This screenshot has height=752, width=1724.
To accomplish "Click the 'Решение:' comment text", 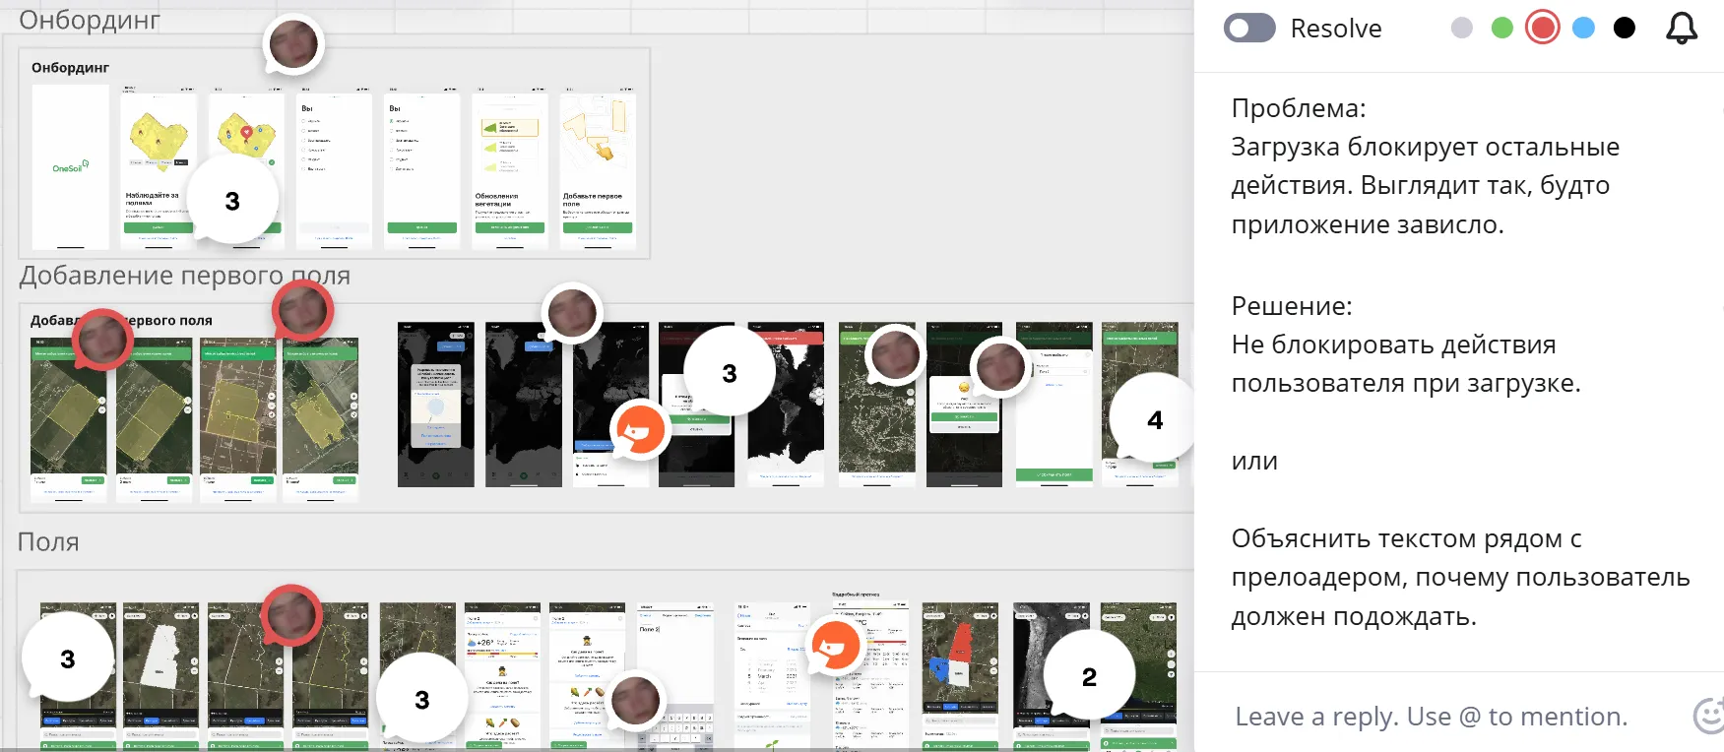I will tap(1292, 306).
